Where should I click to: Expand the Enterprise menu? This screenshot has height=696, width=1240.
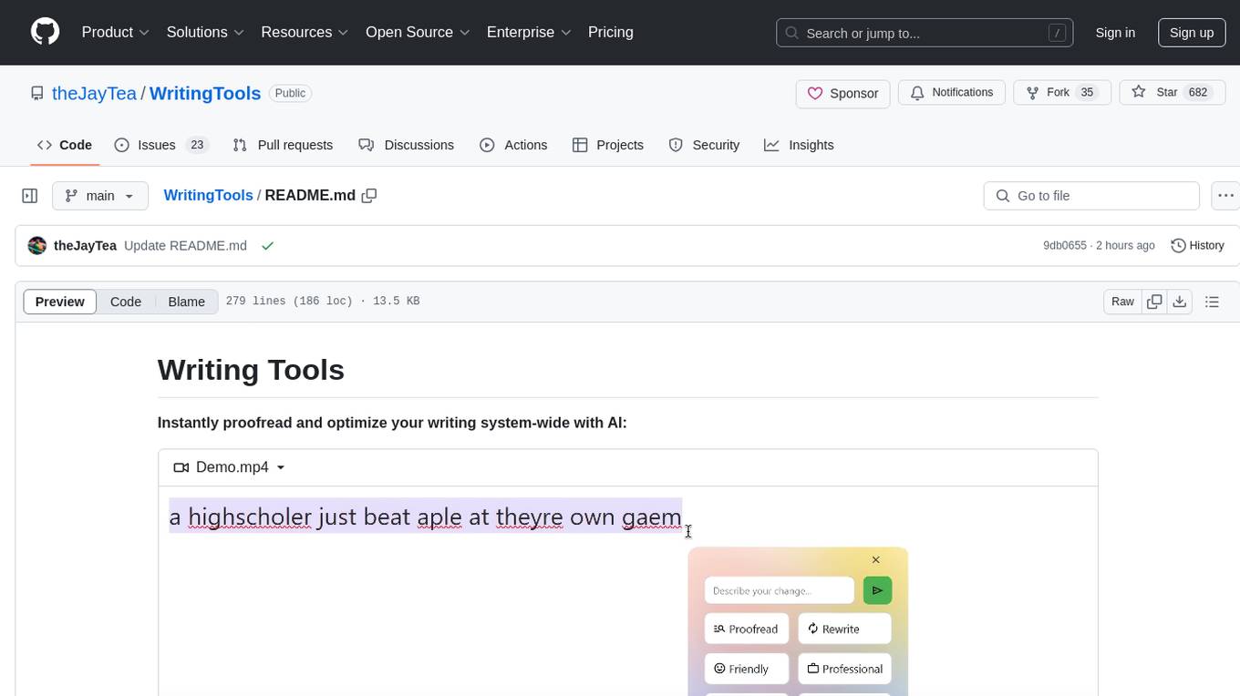529,32
